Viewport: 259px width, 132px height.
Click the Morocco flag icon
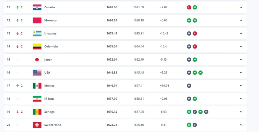[x=37, y=20]
